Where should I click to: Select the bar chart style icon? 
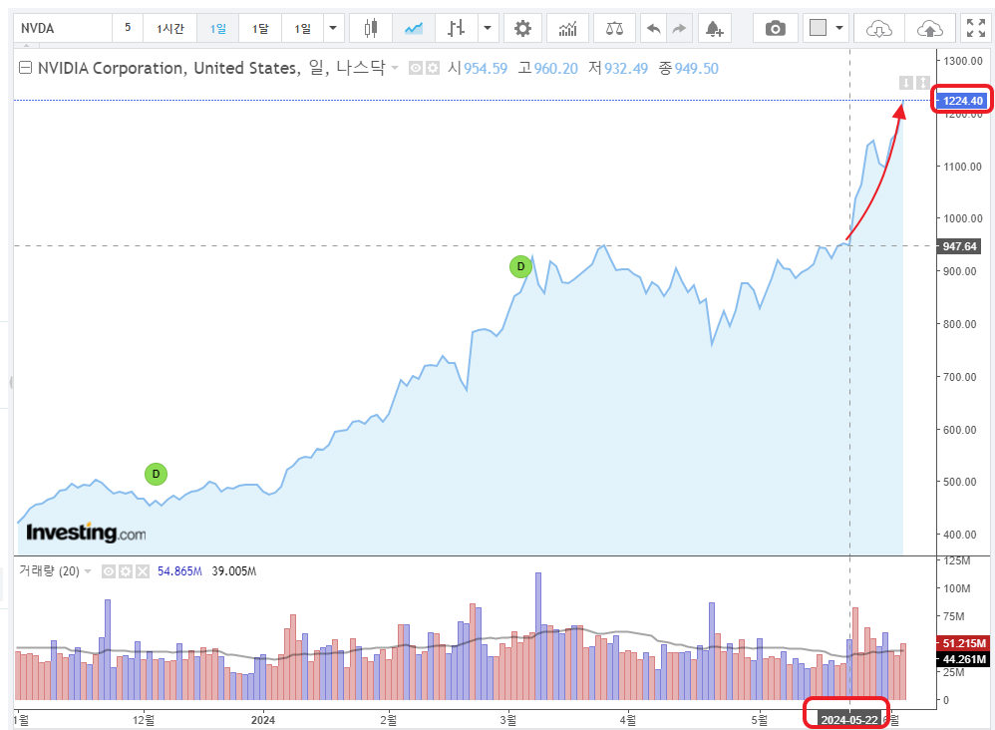457,28
